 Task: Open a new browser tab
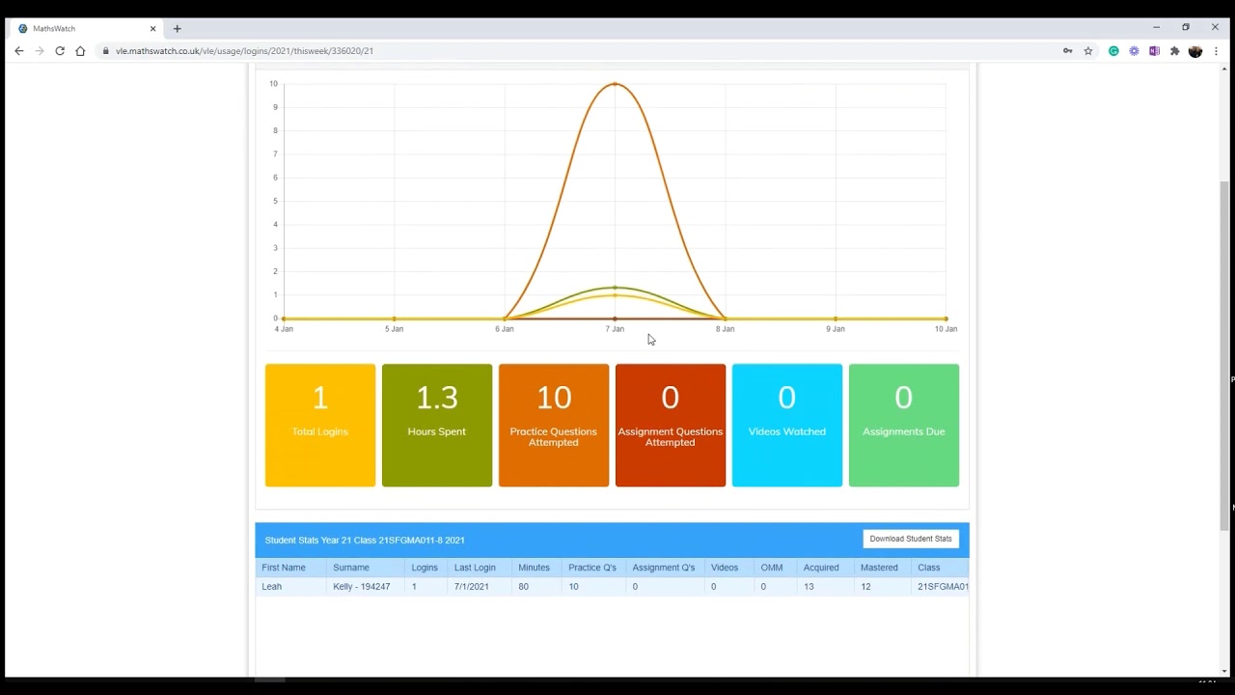coord(177,29)
